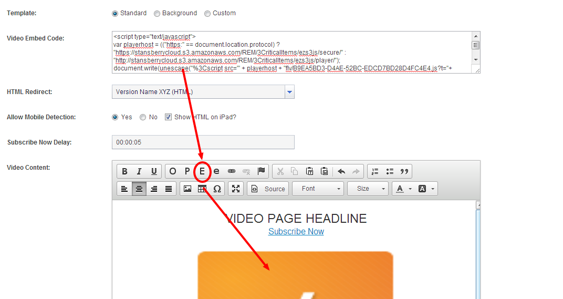The width and height of the screenshot is (563, 299).
Task: Toggle bold formatting in the editor
Action: point(124,171)
